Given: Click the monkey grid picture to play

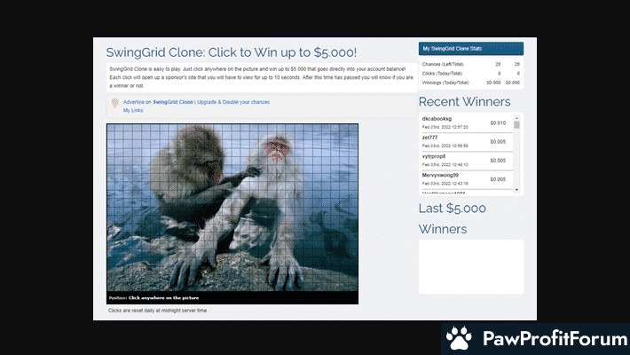Looking at the screenshot, I should [x=232, y=208].
